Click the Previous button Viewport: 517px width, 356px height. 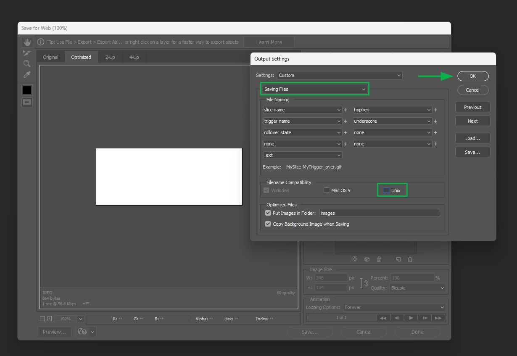click(x=473, y=107)
